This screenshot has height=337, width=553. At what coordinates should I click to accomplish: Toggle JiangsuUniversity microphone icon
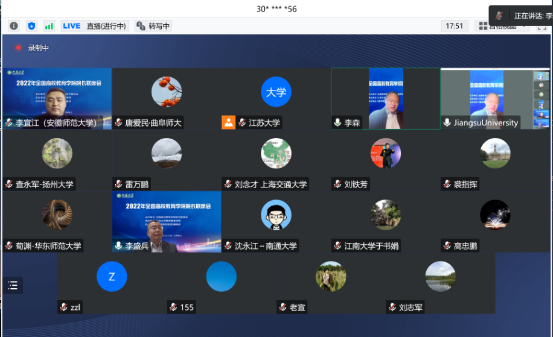(447, 122)
